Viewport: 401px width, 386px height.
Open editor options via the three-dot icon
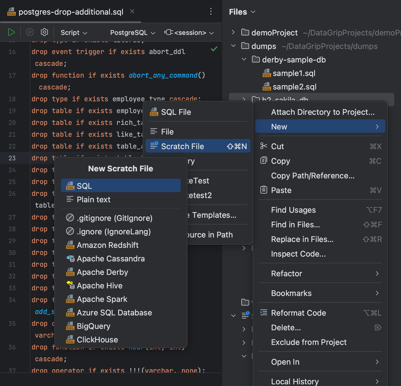click(x=211, y=12)
